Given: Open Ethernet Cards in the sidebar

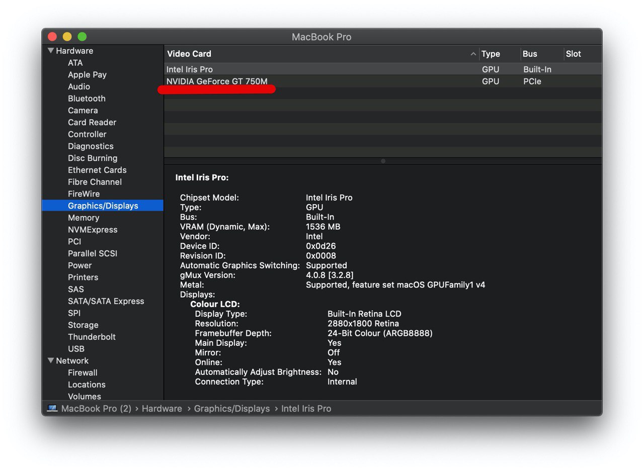Looking at the screenshot, I should [x=97, y=170].
